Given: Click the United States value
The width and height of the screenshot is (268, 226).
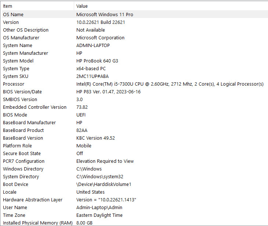Looking at the screenshot, I should pyautogui.click(x=90, y=192).
